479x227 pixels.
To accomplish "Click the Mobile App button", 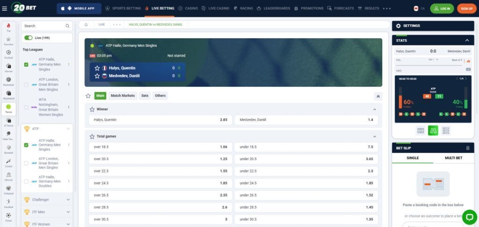I will click(79, 8).
